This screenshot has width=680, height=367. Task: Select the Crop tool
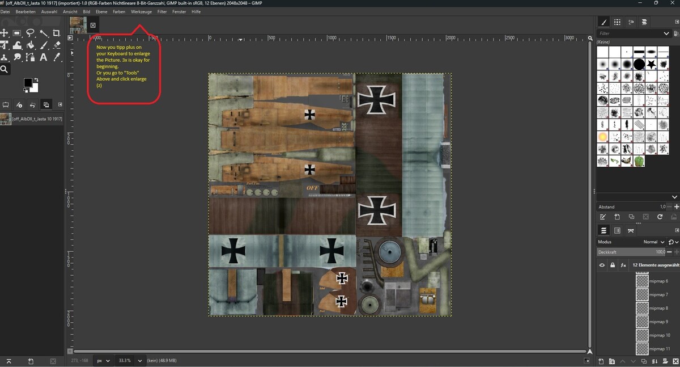57,33
